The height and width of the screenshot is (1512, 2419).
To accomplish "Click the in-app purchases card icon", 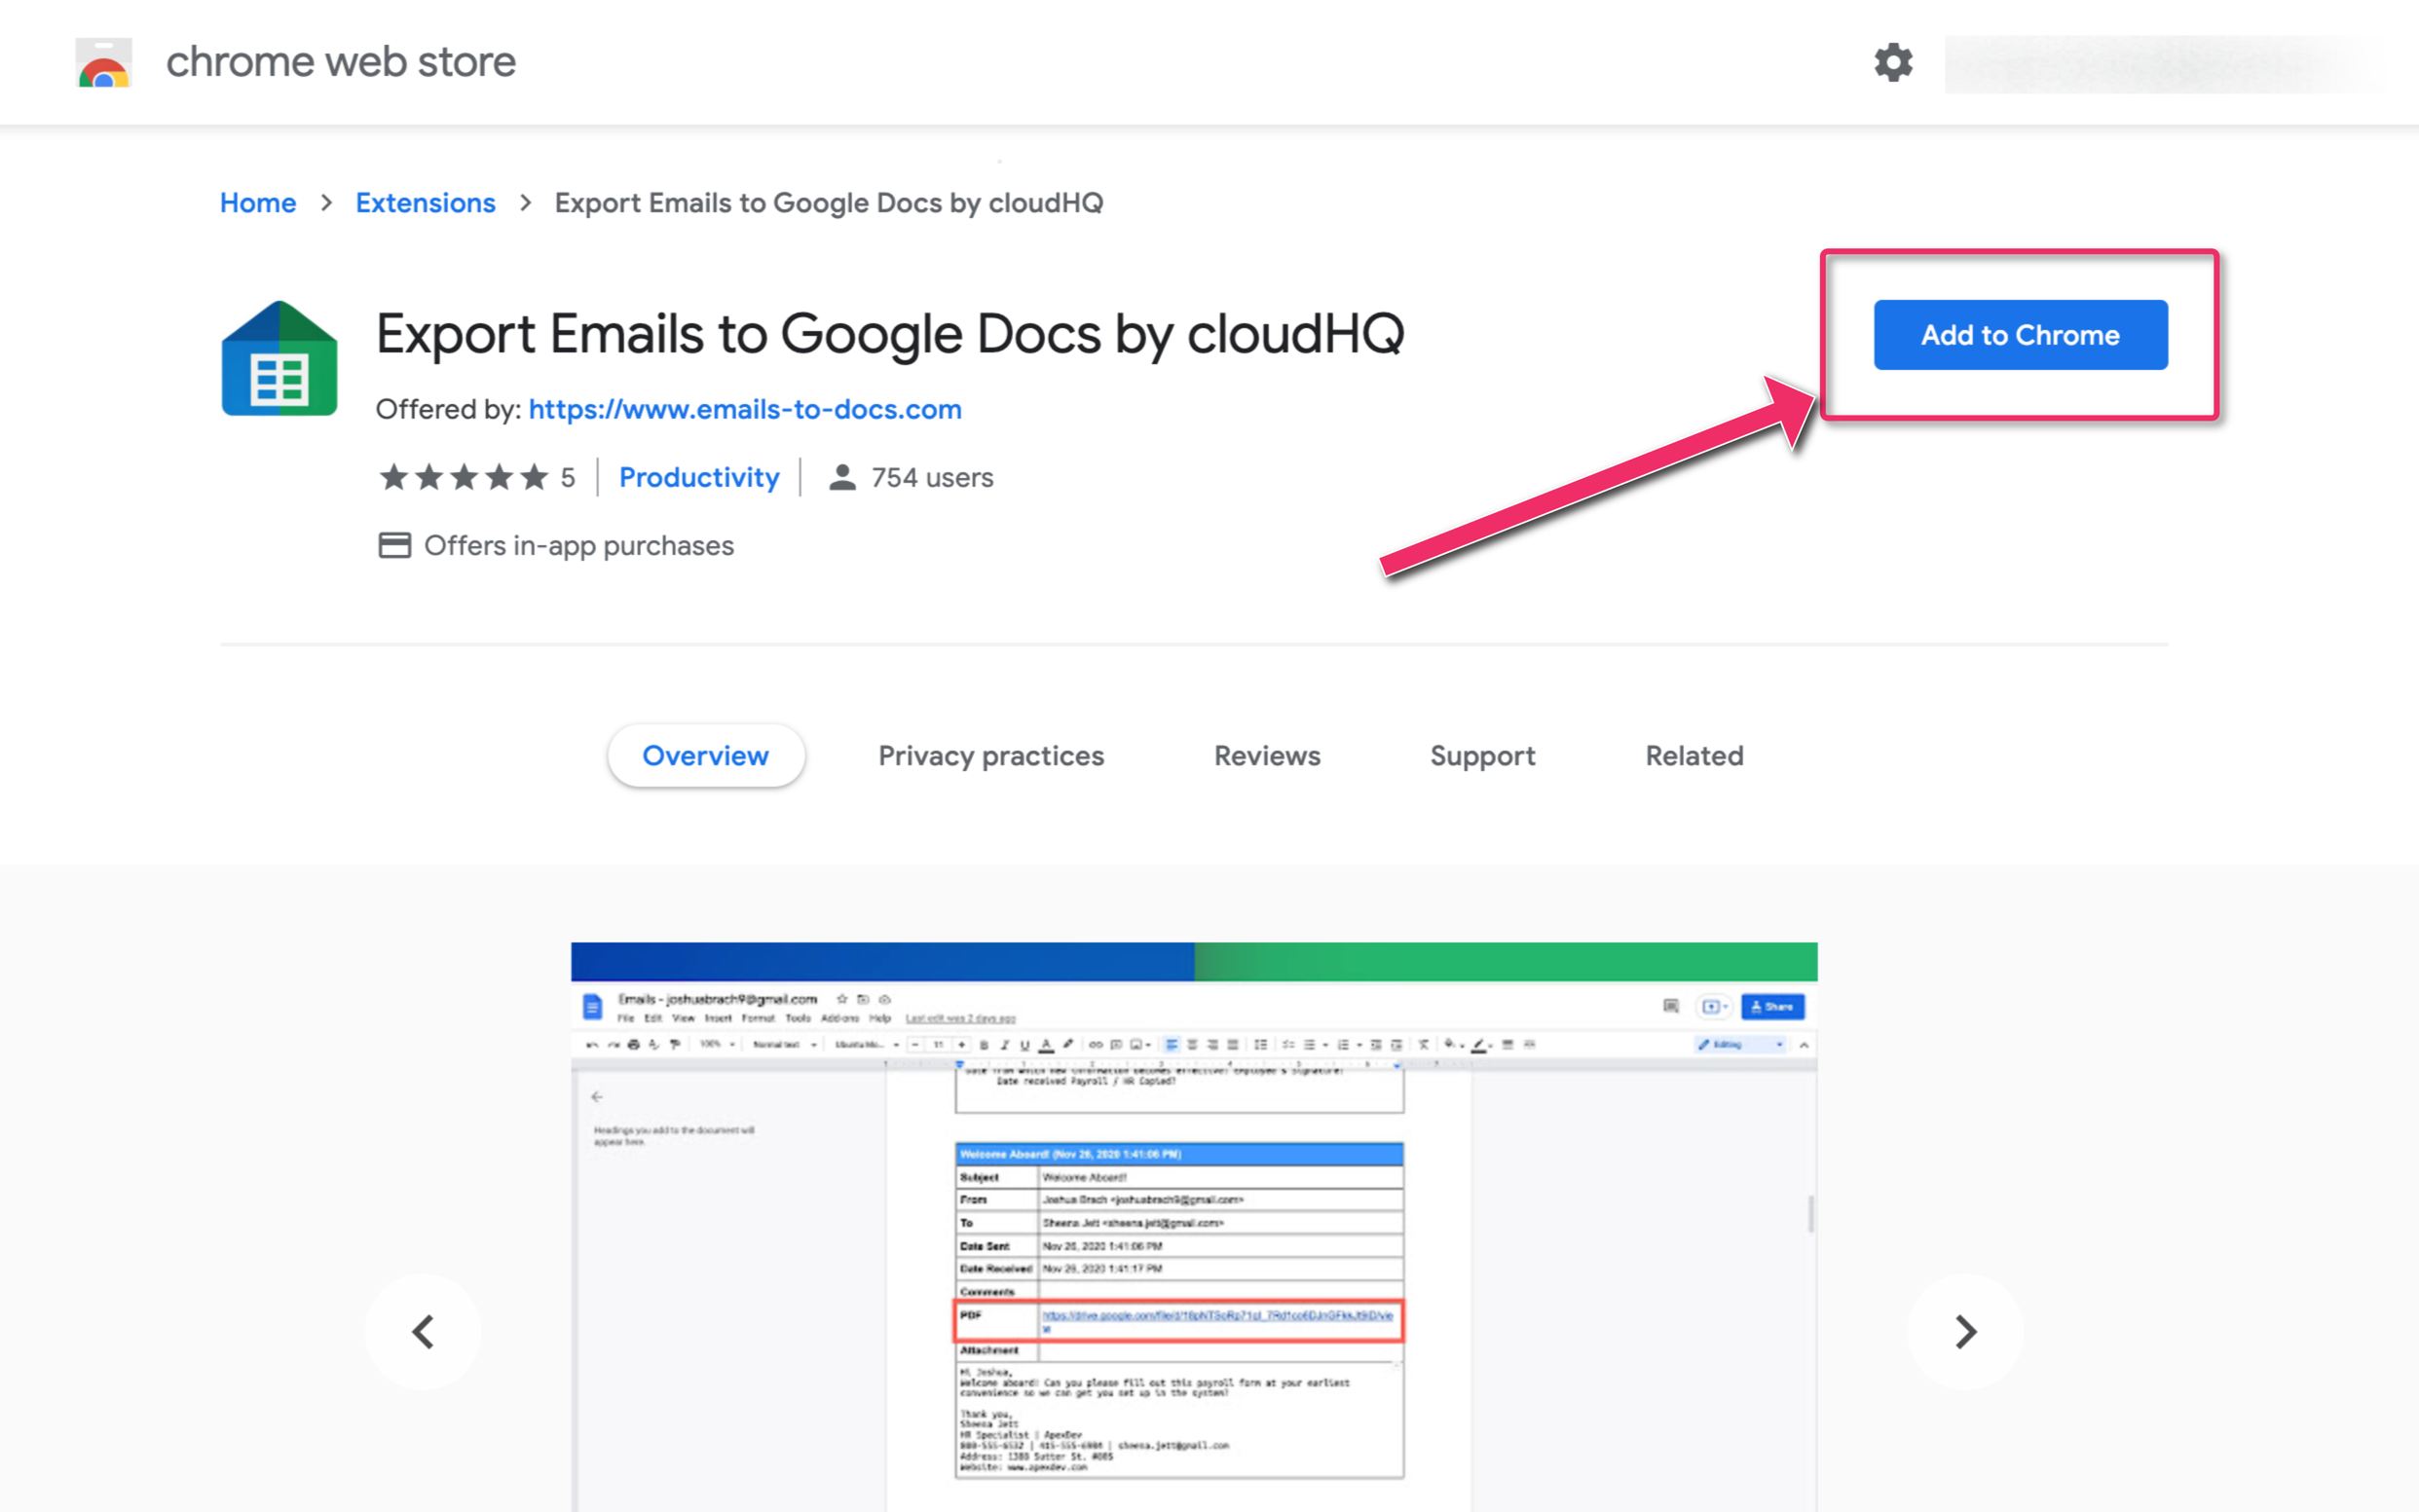I will pos(394,545).
